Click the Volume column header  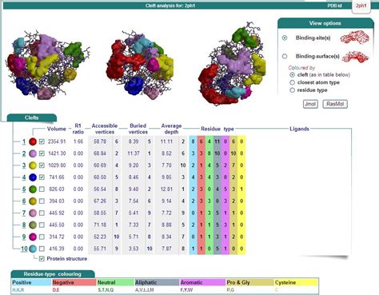[x=57, y=129]
